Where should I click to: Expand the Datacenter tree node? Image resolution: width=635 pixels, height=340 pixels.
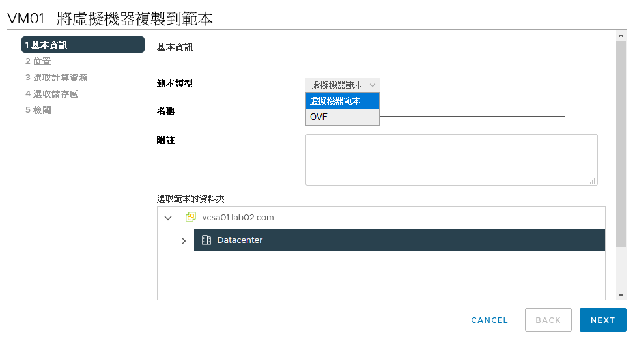184,241
